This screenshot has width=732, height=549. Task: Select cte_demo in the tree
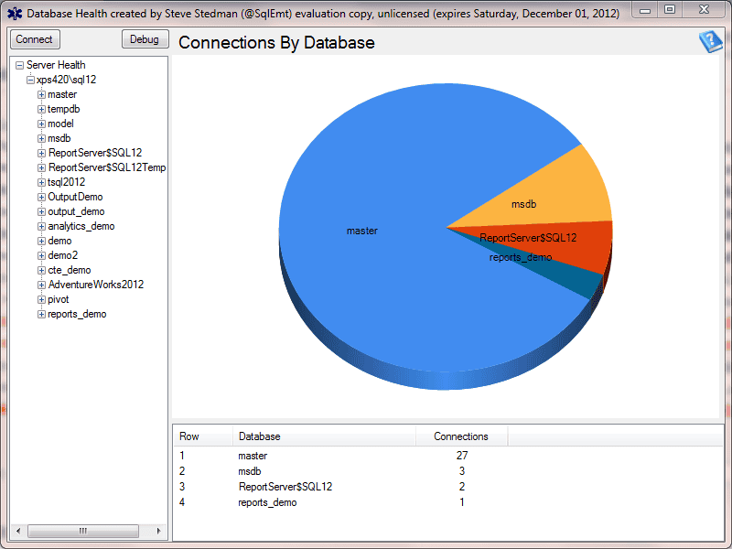click(70, 270)
